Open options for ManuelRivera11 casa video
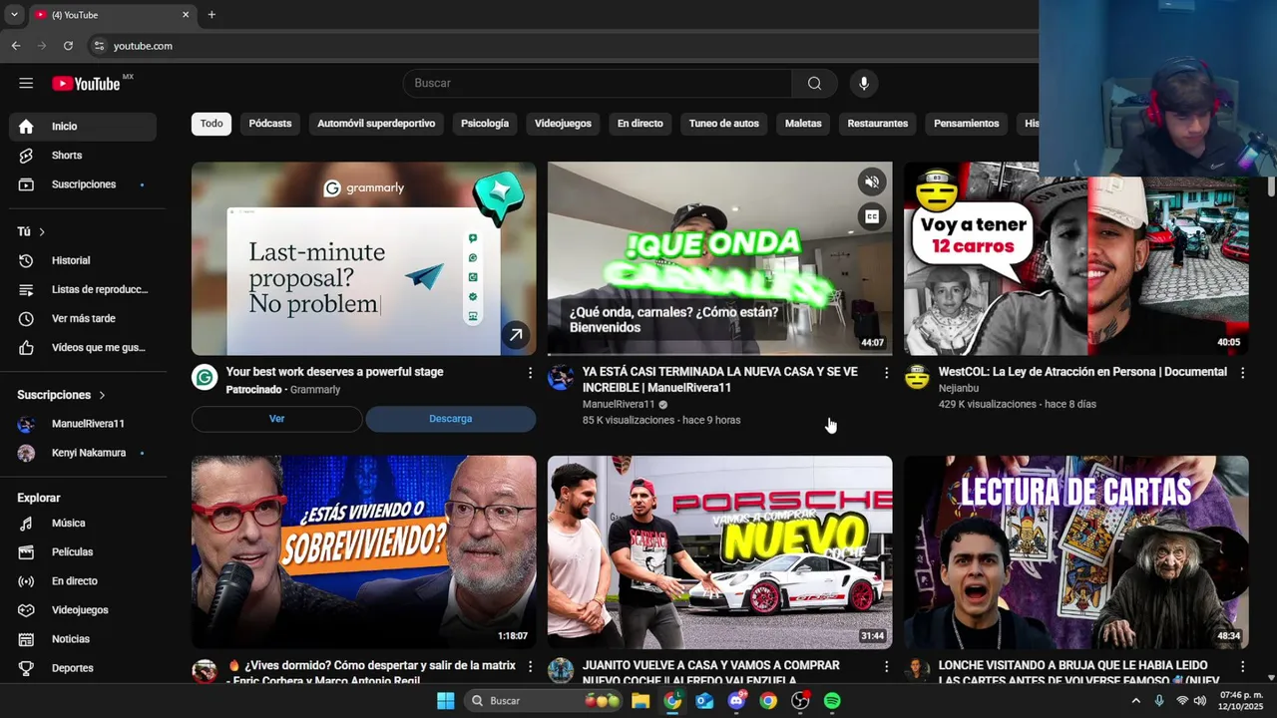Viewport: 1277px width, 718px height. pos(886,373)
